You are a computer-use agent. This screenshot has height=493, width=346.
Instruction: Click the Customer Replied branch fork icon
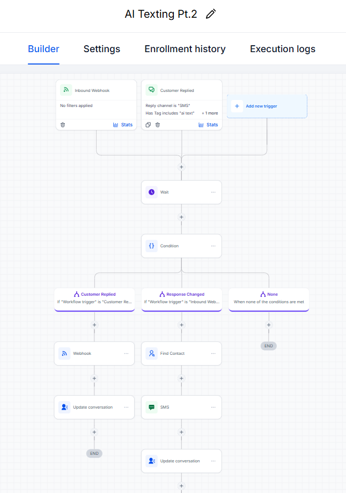pos(77,294)
